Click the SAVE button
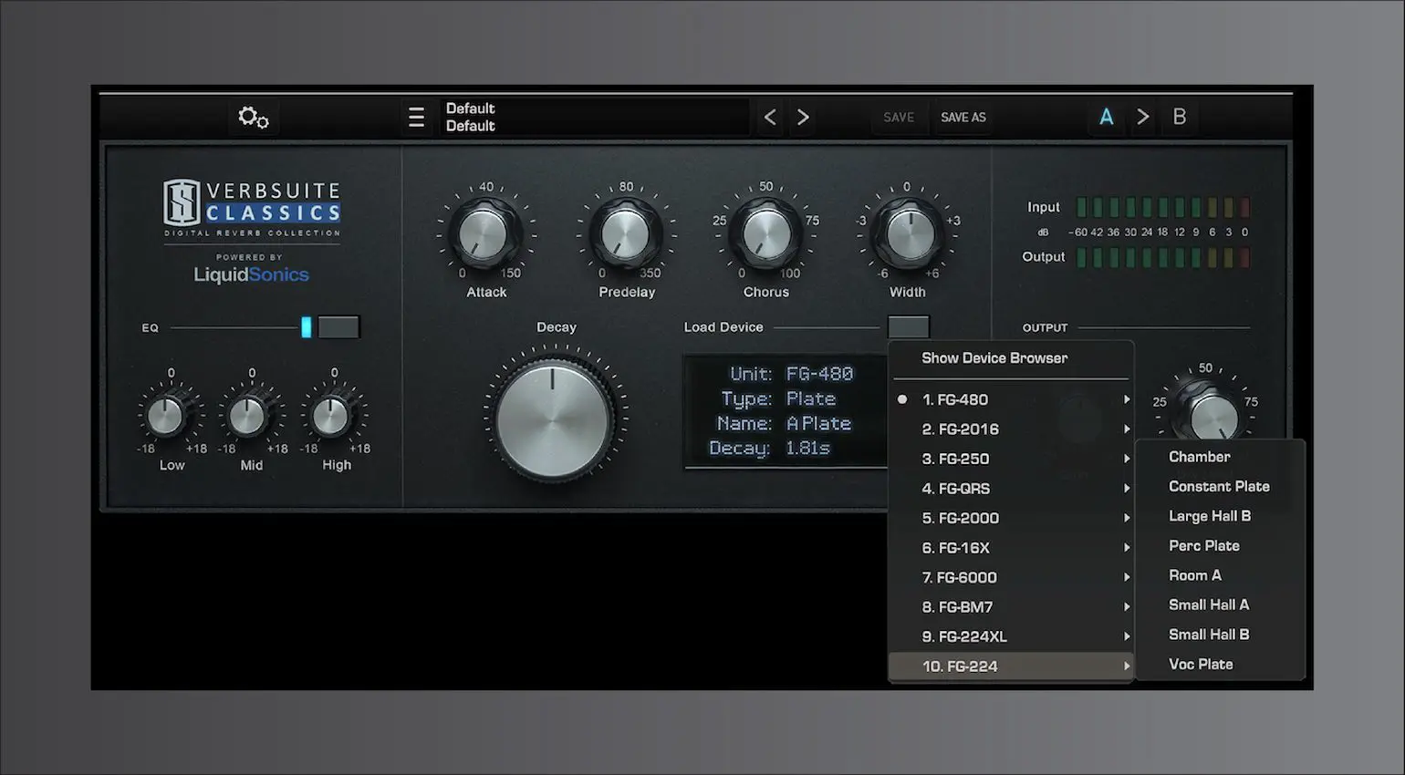The image size is (1405, 775). [898, 117]
